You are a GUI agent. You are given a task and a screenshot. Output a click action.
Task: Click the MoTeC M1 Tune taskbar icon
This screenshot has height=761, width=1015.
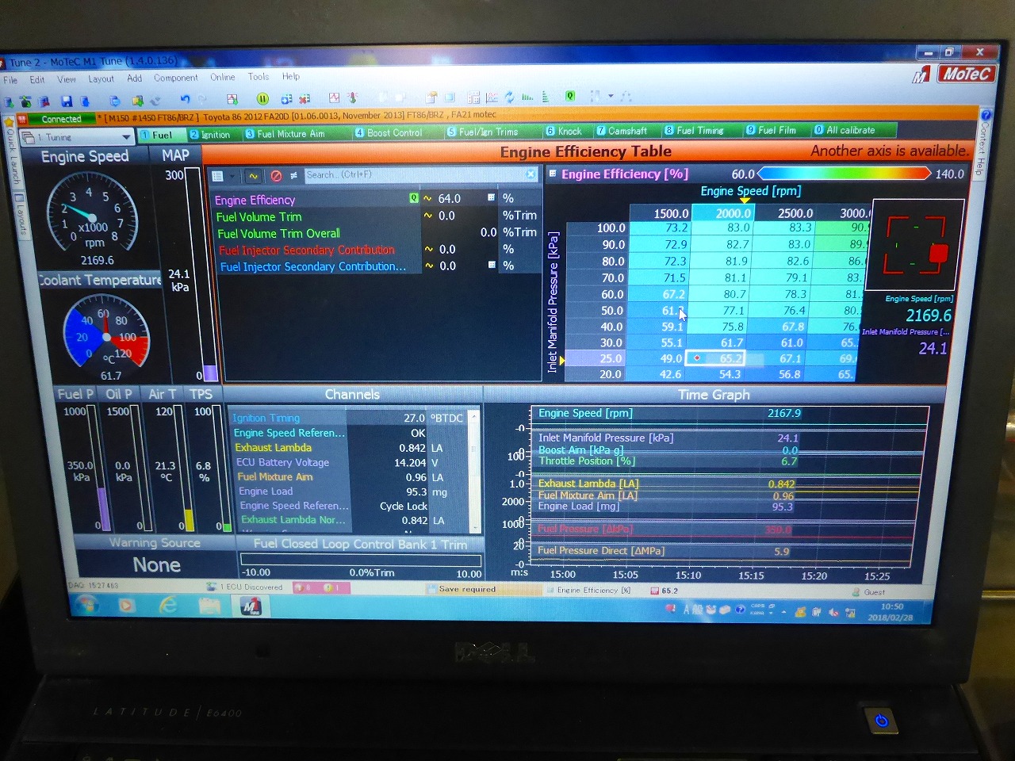(x=251, y=606)
